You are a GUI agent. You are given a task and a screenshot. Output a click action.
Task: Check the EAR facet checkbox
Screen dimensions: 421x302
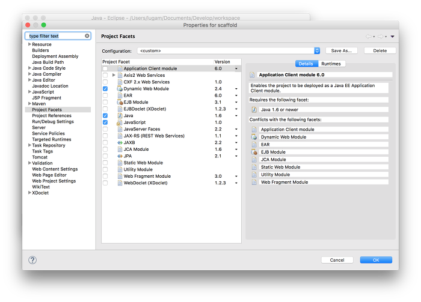pyautogui.click(x=105, y=95)
